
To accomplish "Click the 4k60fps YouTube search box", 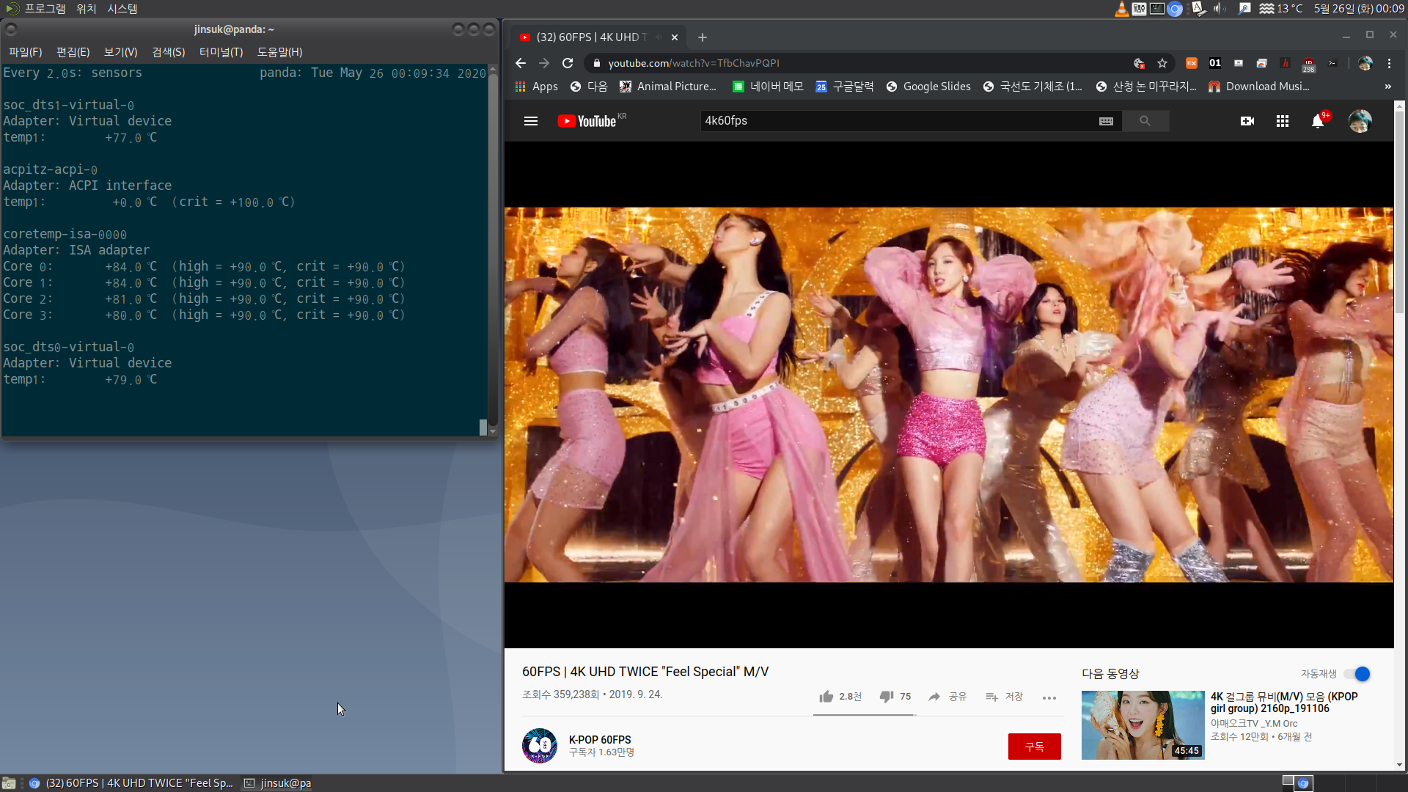I will click(x=898, y=121).
